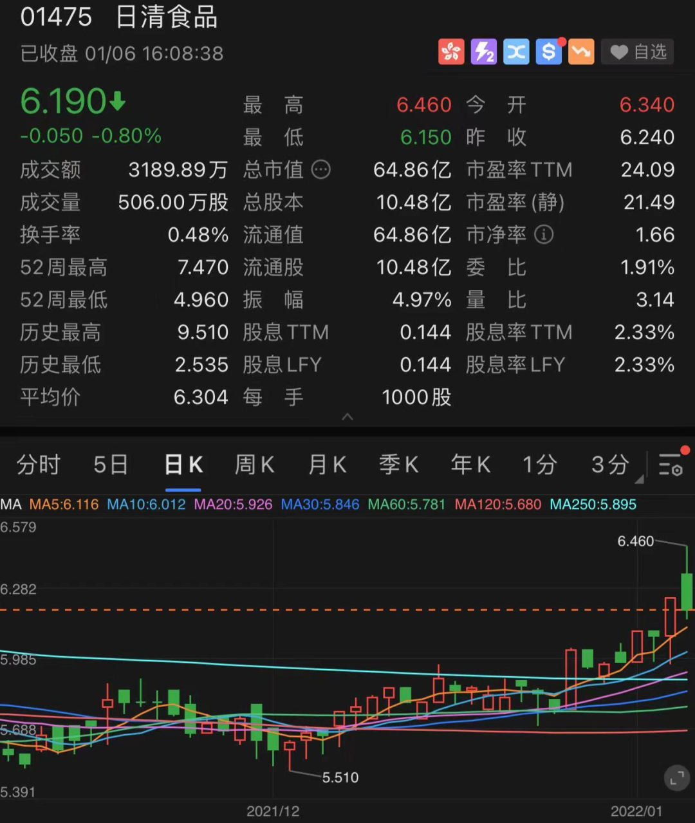Tap the 52周最低 value 4.960
This screenshot has height=823, width=695.
click(x=201, y=300)
